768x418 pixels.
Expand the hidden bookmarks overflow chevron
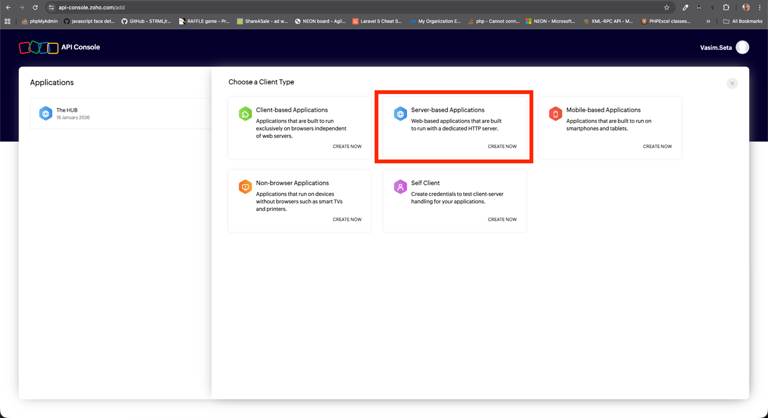pos(708,22)
